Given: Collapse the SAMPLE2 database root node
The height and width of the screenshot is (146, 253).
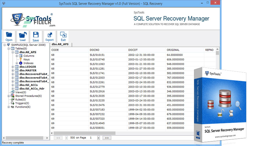Looking at the screenshot, I should (x=5, y=45).
